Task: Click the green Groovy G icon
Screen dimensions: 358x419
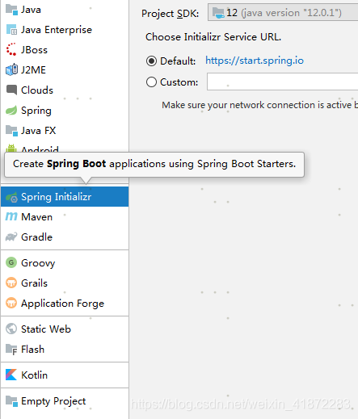Action: click(x=11, y=262)
